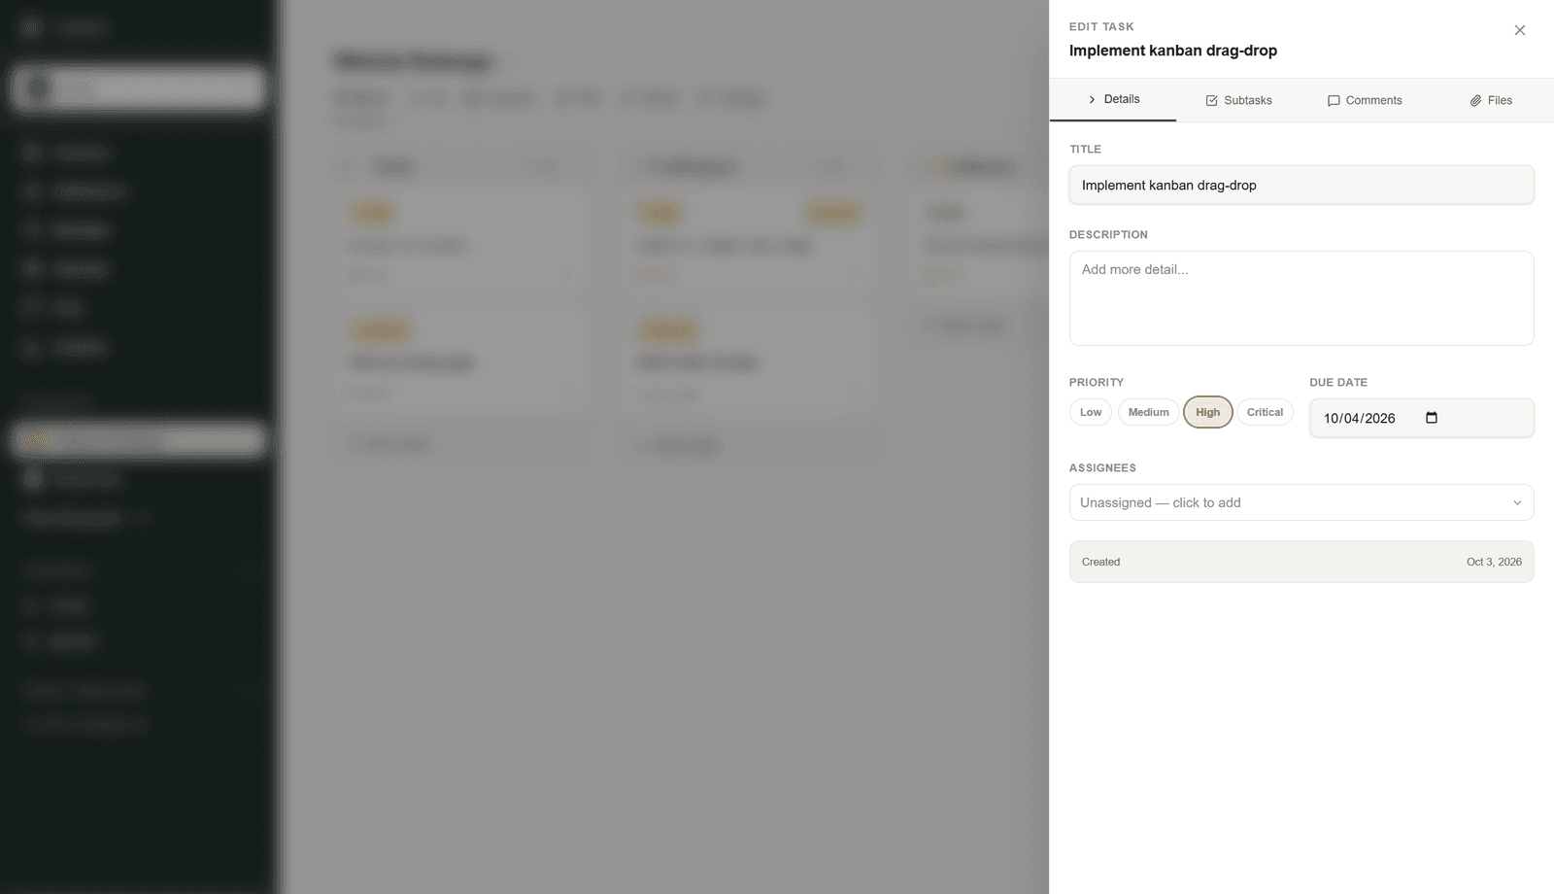
Task: Click the 10/04/2026 due date value
Action: point(1359,419)
